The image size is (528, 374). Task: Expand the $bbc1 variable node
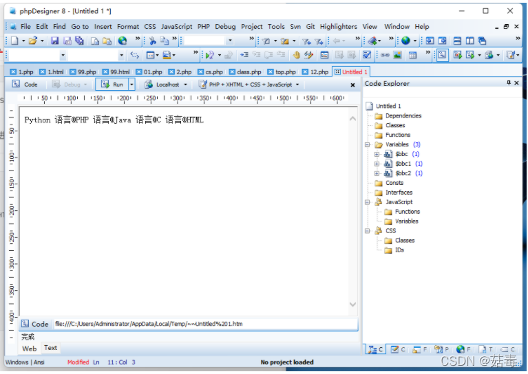coord(377,164)
